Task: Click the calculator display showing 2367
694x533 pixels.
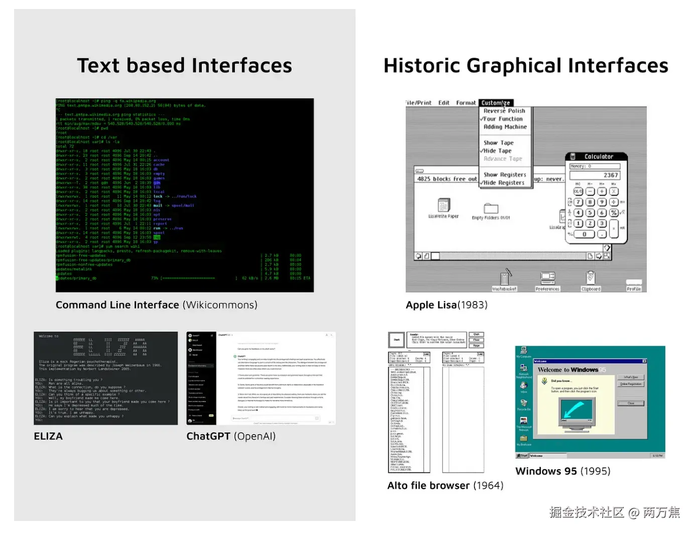Action: pos(595,175)
